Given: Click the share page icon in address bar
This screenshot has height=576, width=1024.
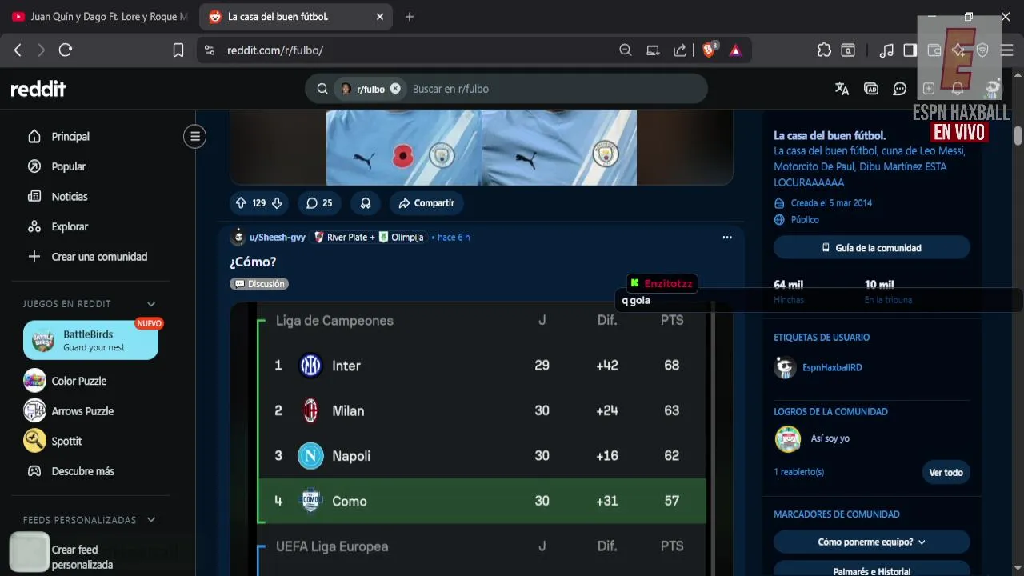Looking at the screenshot, I should coord(680,50).
